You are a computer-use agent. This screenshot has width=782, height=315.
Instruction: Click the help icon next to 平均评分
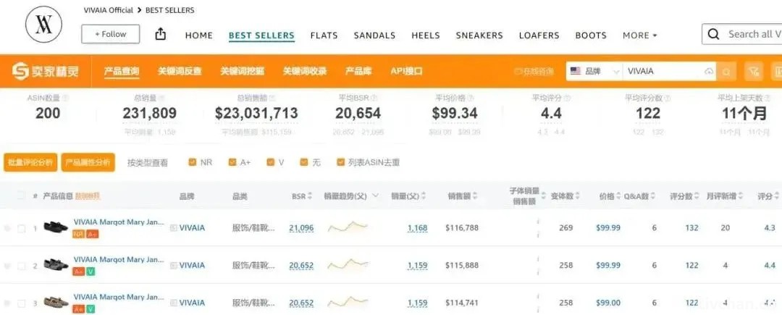[568, 98]
